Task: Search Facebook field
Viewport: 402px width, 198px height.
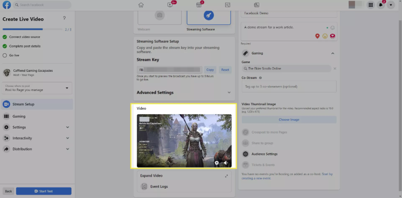Action: [x=42, y=5]
